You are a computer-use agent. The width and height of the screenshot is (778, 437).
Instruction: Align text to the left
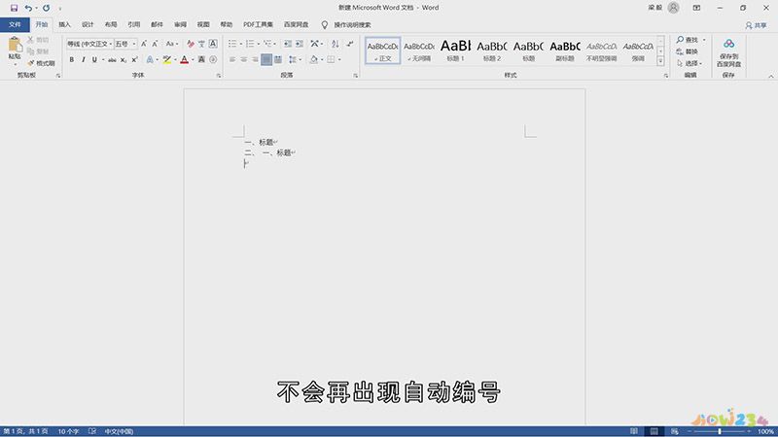[x=232, y=60]
